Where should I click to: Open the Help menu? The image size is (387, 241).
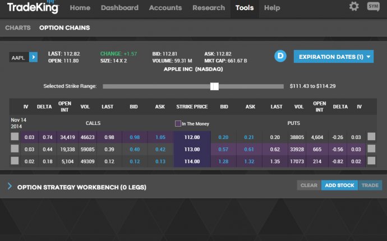[272, 8]
